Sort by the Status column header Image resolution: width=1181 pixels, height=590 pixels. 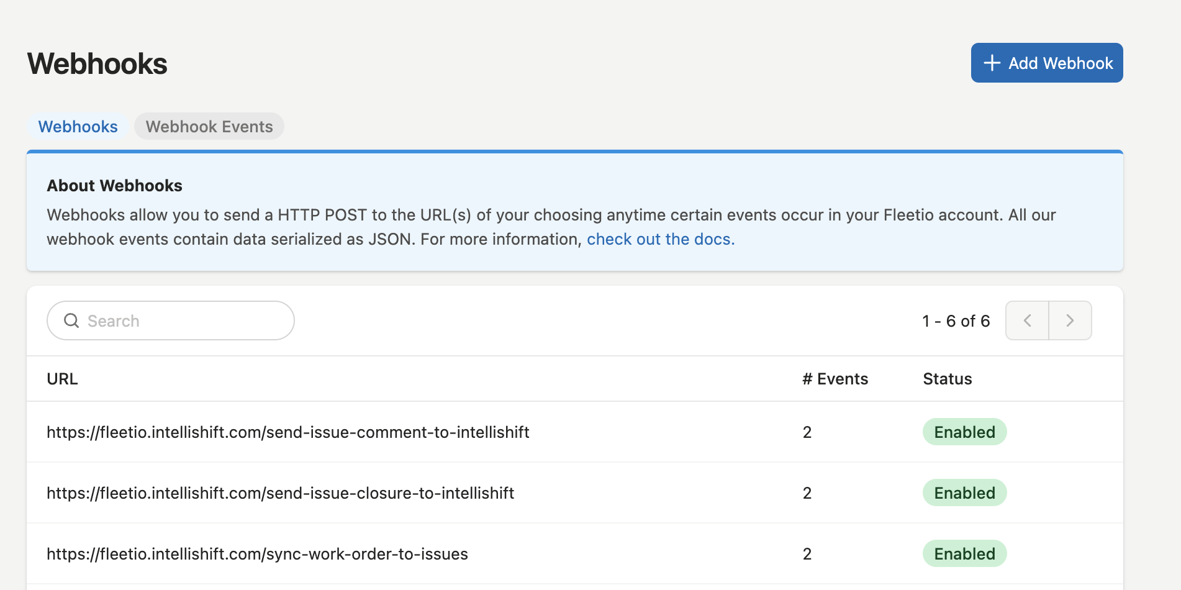[948, 379]
